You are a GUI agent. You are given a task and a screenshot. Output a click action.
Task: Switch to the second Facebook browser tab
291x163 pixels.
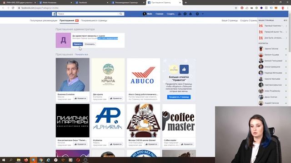55,3
